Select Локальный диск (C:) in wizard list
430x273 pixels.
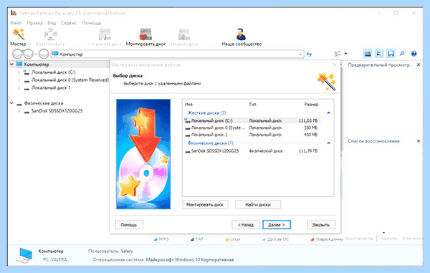[252, 120]
